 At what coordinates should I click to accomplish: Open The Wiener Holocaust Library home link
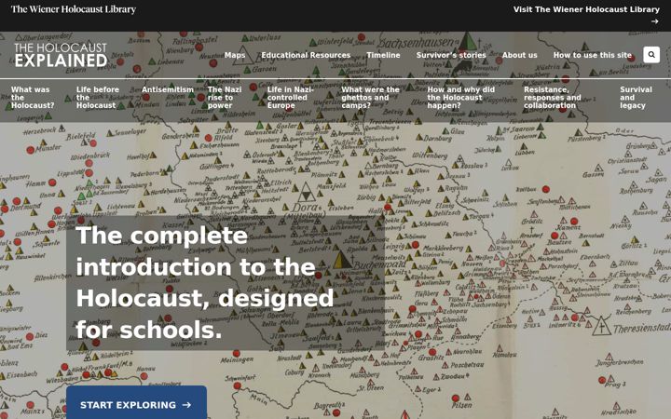click(74, 9)
